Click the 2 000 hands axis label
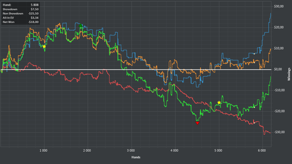292x164 pixels. (x=87, y=151)
